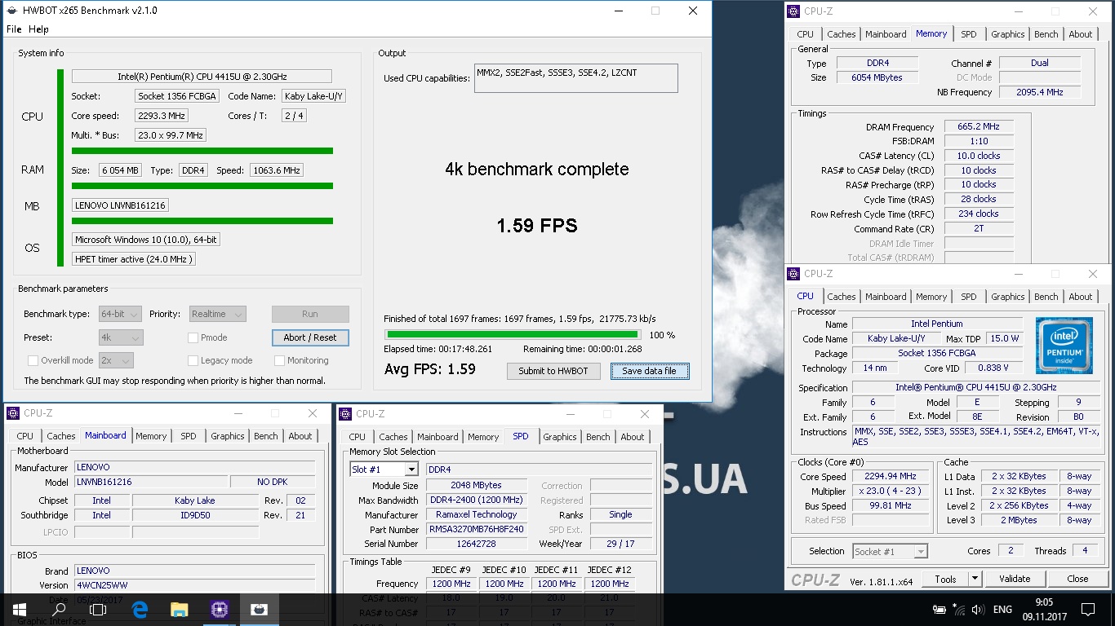Open Bench tab in CPU-Z CPU window
The image size is (1115, 626).
point(1046,297)
